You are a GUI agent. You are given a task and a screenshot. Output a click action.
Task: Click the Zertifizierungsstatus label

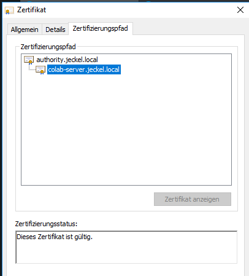pos(46,224)
